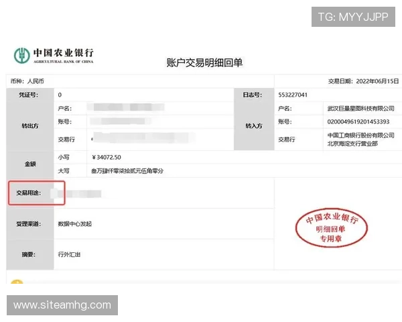Click the 转入方 header cell
402x322 pixels.
pyautogui.click(x=254, y=126)
